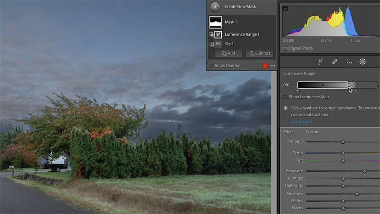Image resolution: width=380 pixels, height=214 pixels.
Task: Select the Masking tool icon
Action: coord(362,62)
